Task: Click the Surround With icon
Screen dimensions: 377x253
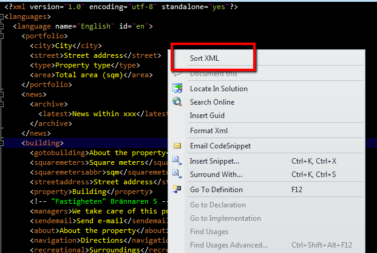Action: point(177,175)
